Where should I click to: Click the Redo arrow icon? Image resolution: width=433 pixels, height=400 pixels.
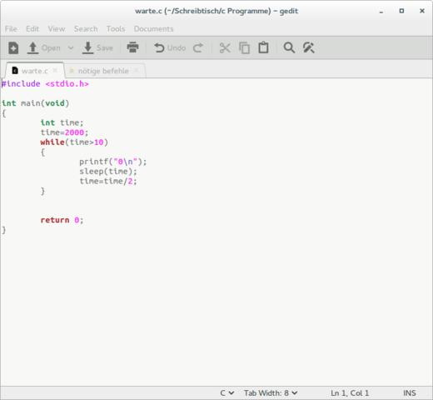click(x=198, y=47)
